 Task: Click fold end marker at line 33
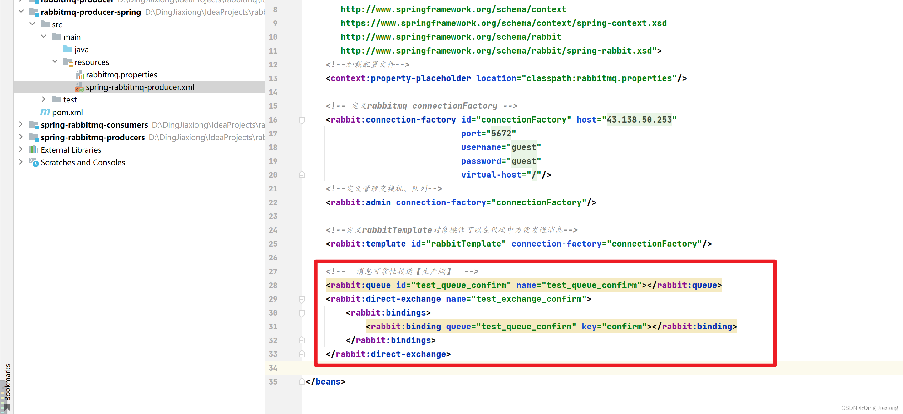point(302,354)
